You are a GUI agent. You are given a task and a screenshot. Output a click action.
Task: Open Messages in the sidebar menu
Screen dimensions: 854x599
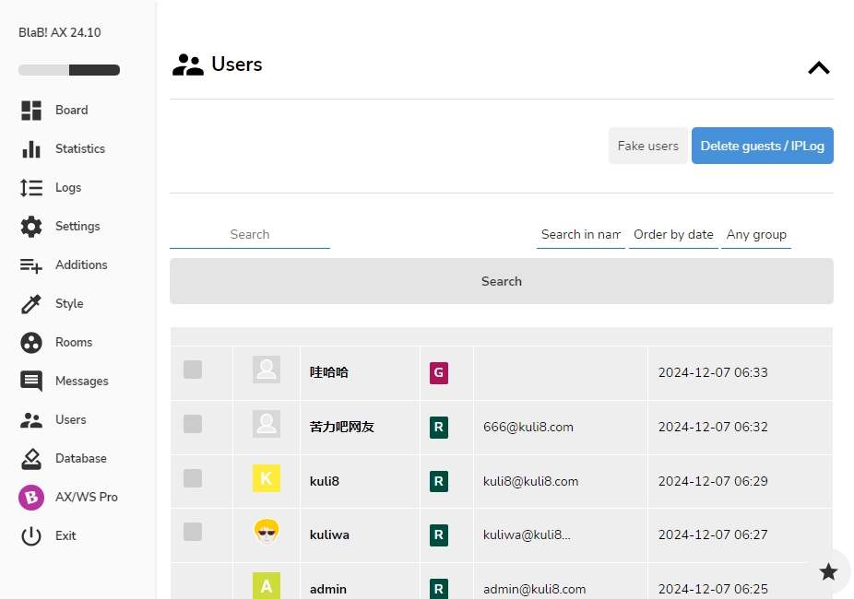pos(81,382)
